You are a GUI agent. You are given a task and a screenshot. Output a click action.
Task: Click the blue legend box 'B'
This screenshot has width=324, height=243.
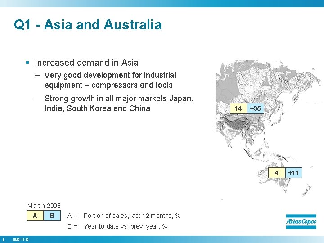coord(52,216)
